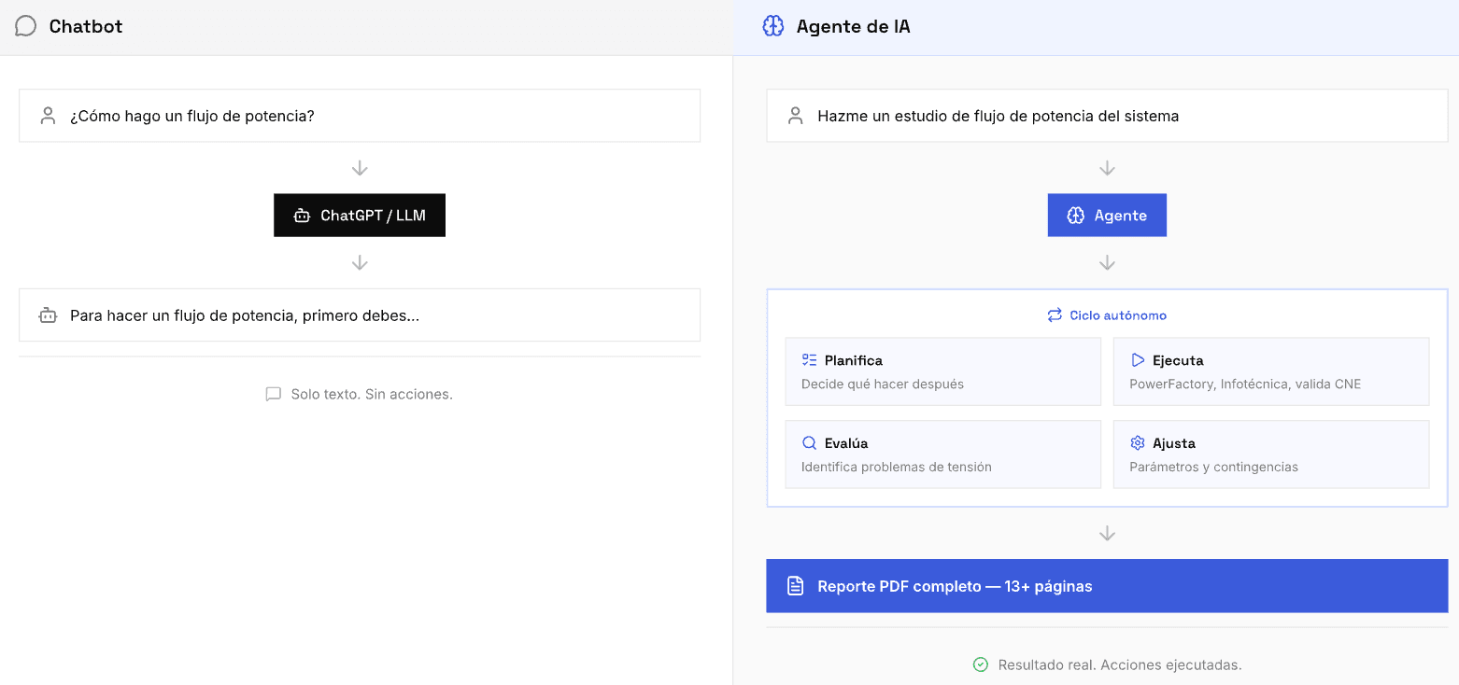Select the checklist icon on the Planifica card

click(x=809, y=358)
